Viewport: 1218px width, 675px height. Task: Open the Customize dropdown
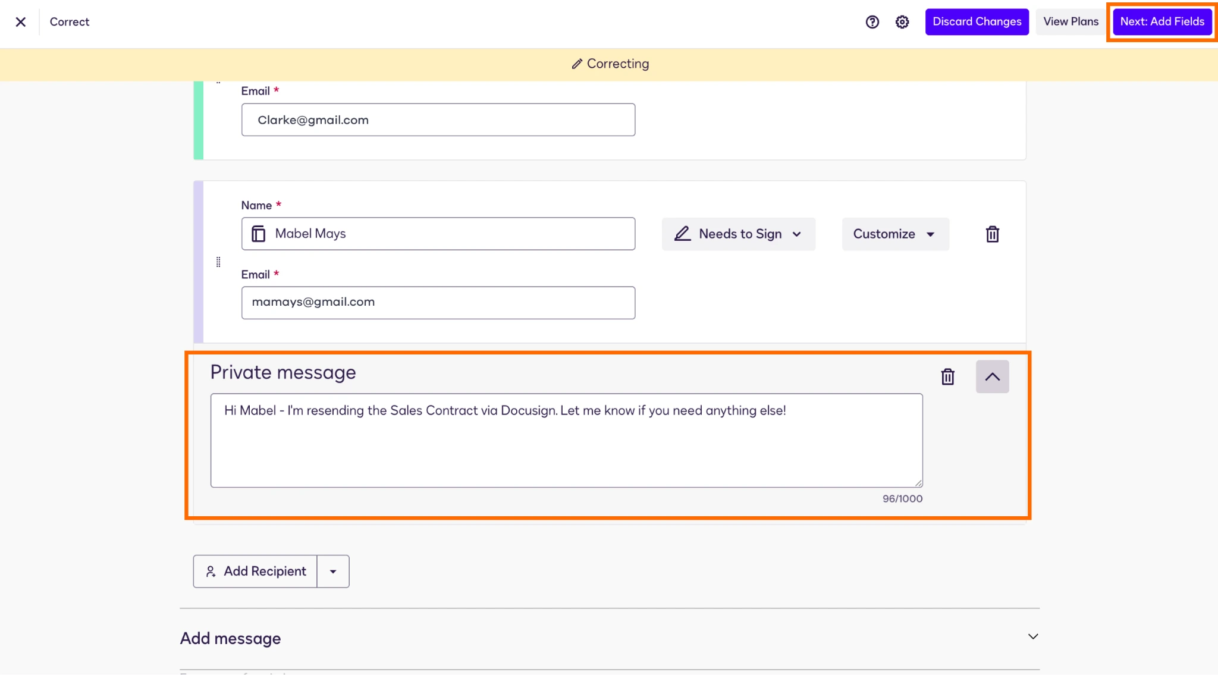[895, 234]
